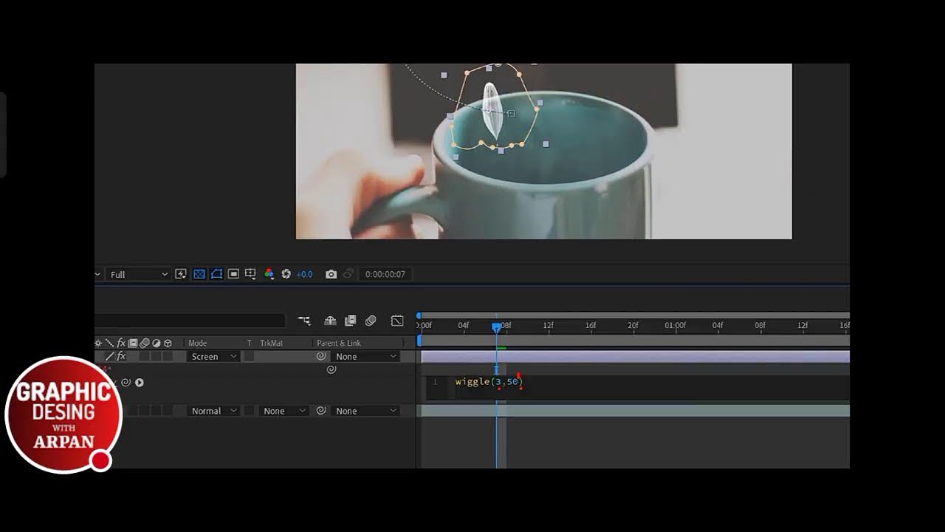Click the 0:00:00:07 preview timecode
Viewport: 945px width, 532px height.
pyautogui.click(x=385, y=274)
